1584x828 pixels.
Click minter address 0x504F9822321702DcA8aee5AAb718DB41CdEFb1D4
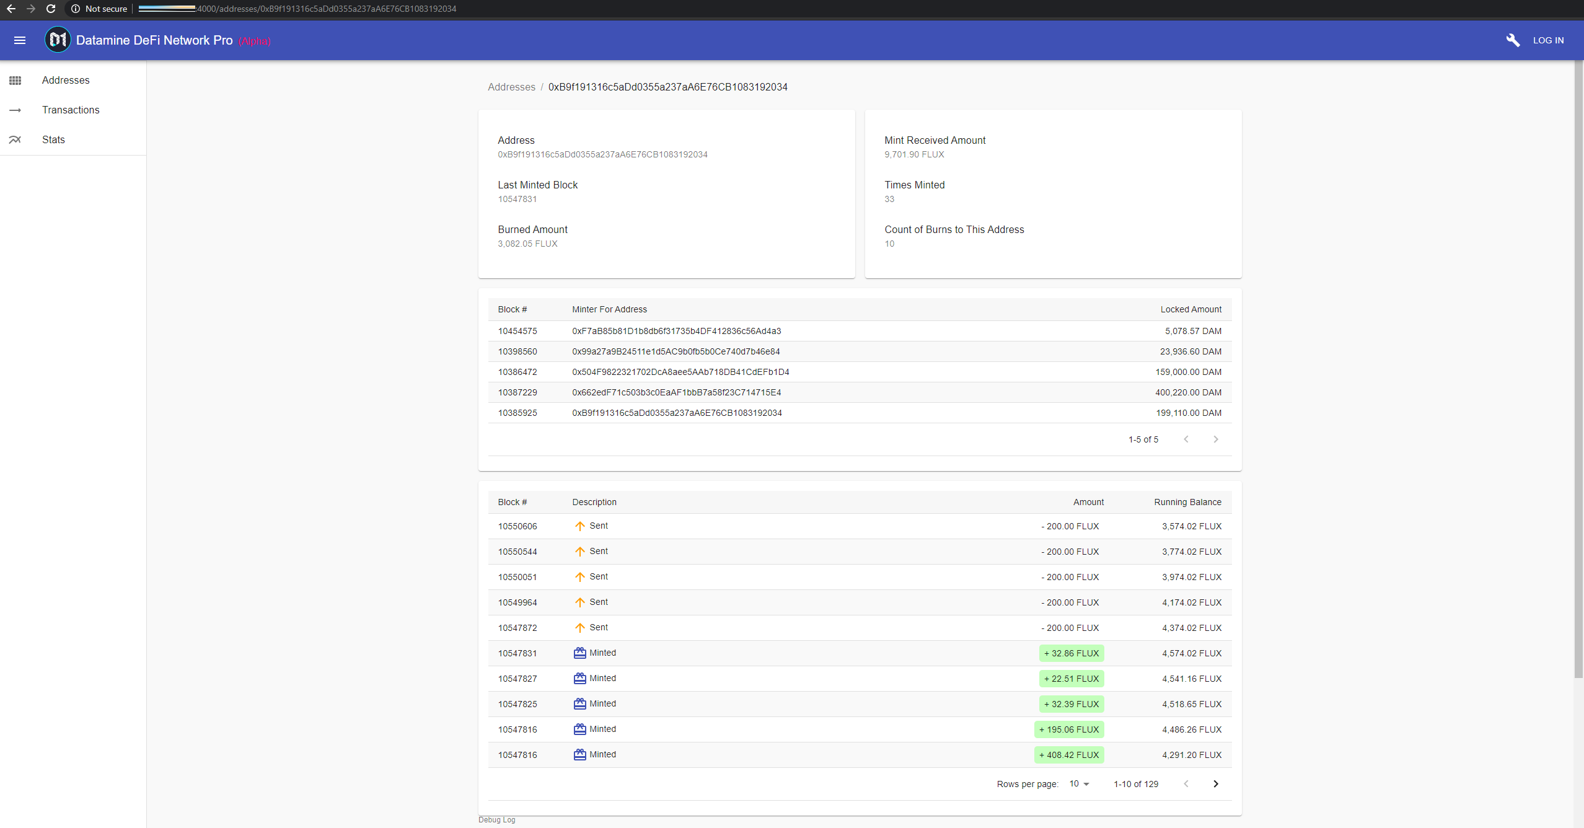click(x=680, y=372)
